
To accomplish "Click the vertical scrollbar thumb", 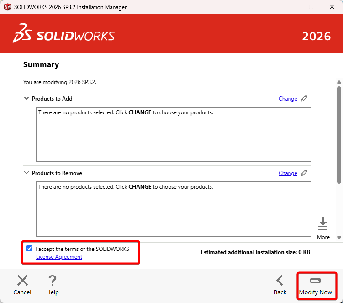I will pos(339,135).
